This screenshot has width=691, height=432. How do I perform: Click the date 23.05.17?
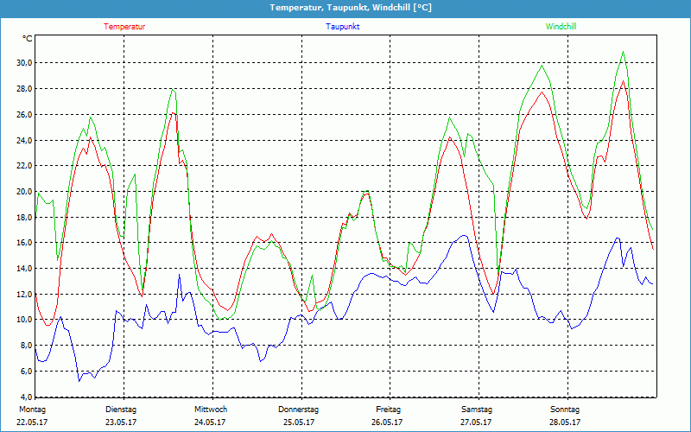pos(121,422)
